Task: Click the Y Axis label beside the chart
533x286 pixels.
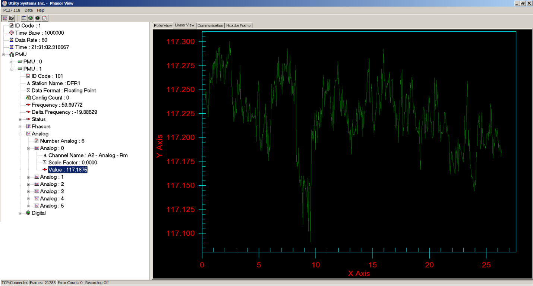Action: click(160, 146)
